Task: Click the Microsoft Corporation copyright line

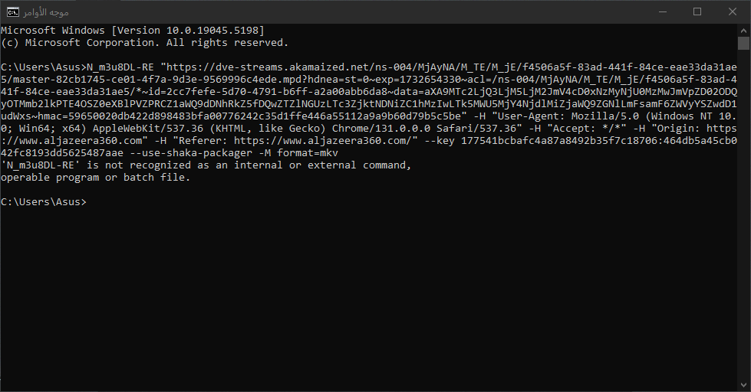Action: [144, 43]
